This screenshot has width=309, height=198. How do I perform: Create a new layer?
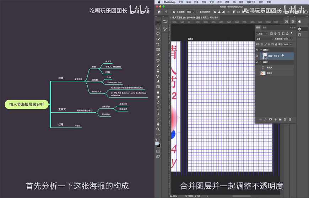pyautogui.click(x=285, y=119)
